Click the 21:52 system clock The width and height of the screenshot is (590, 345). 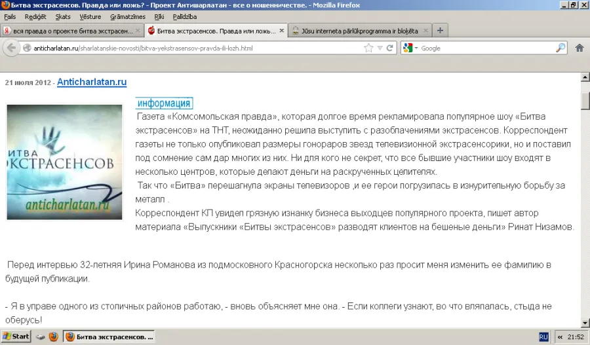[576, 337]
